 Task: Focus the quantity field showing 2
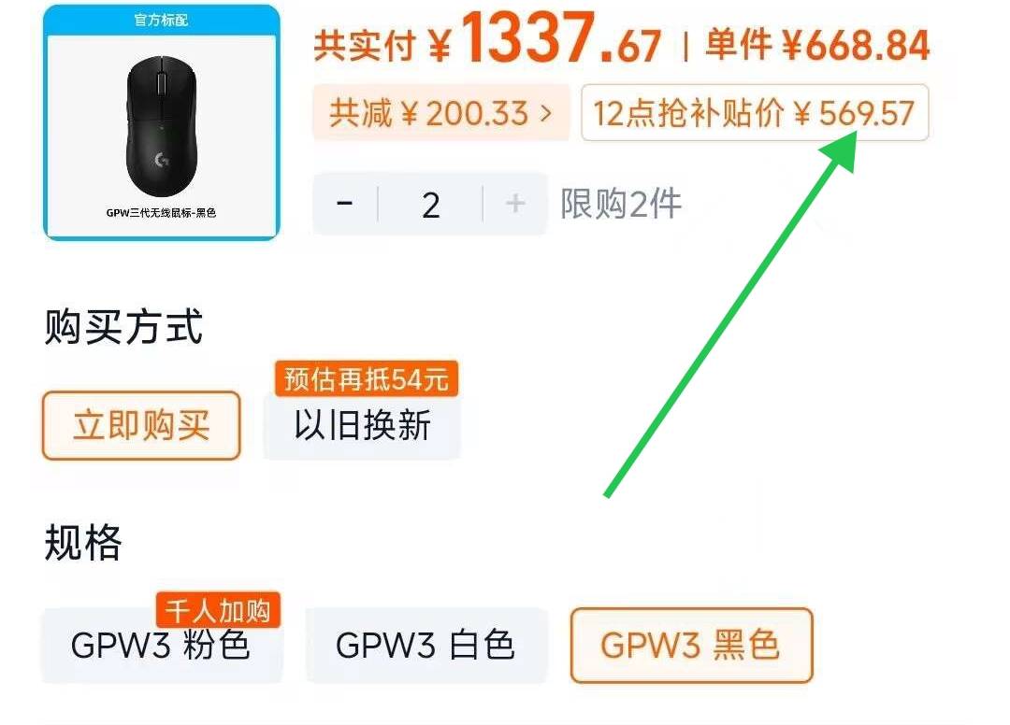click(x=430, y=204)
